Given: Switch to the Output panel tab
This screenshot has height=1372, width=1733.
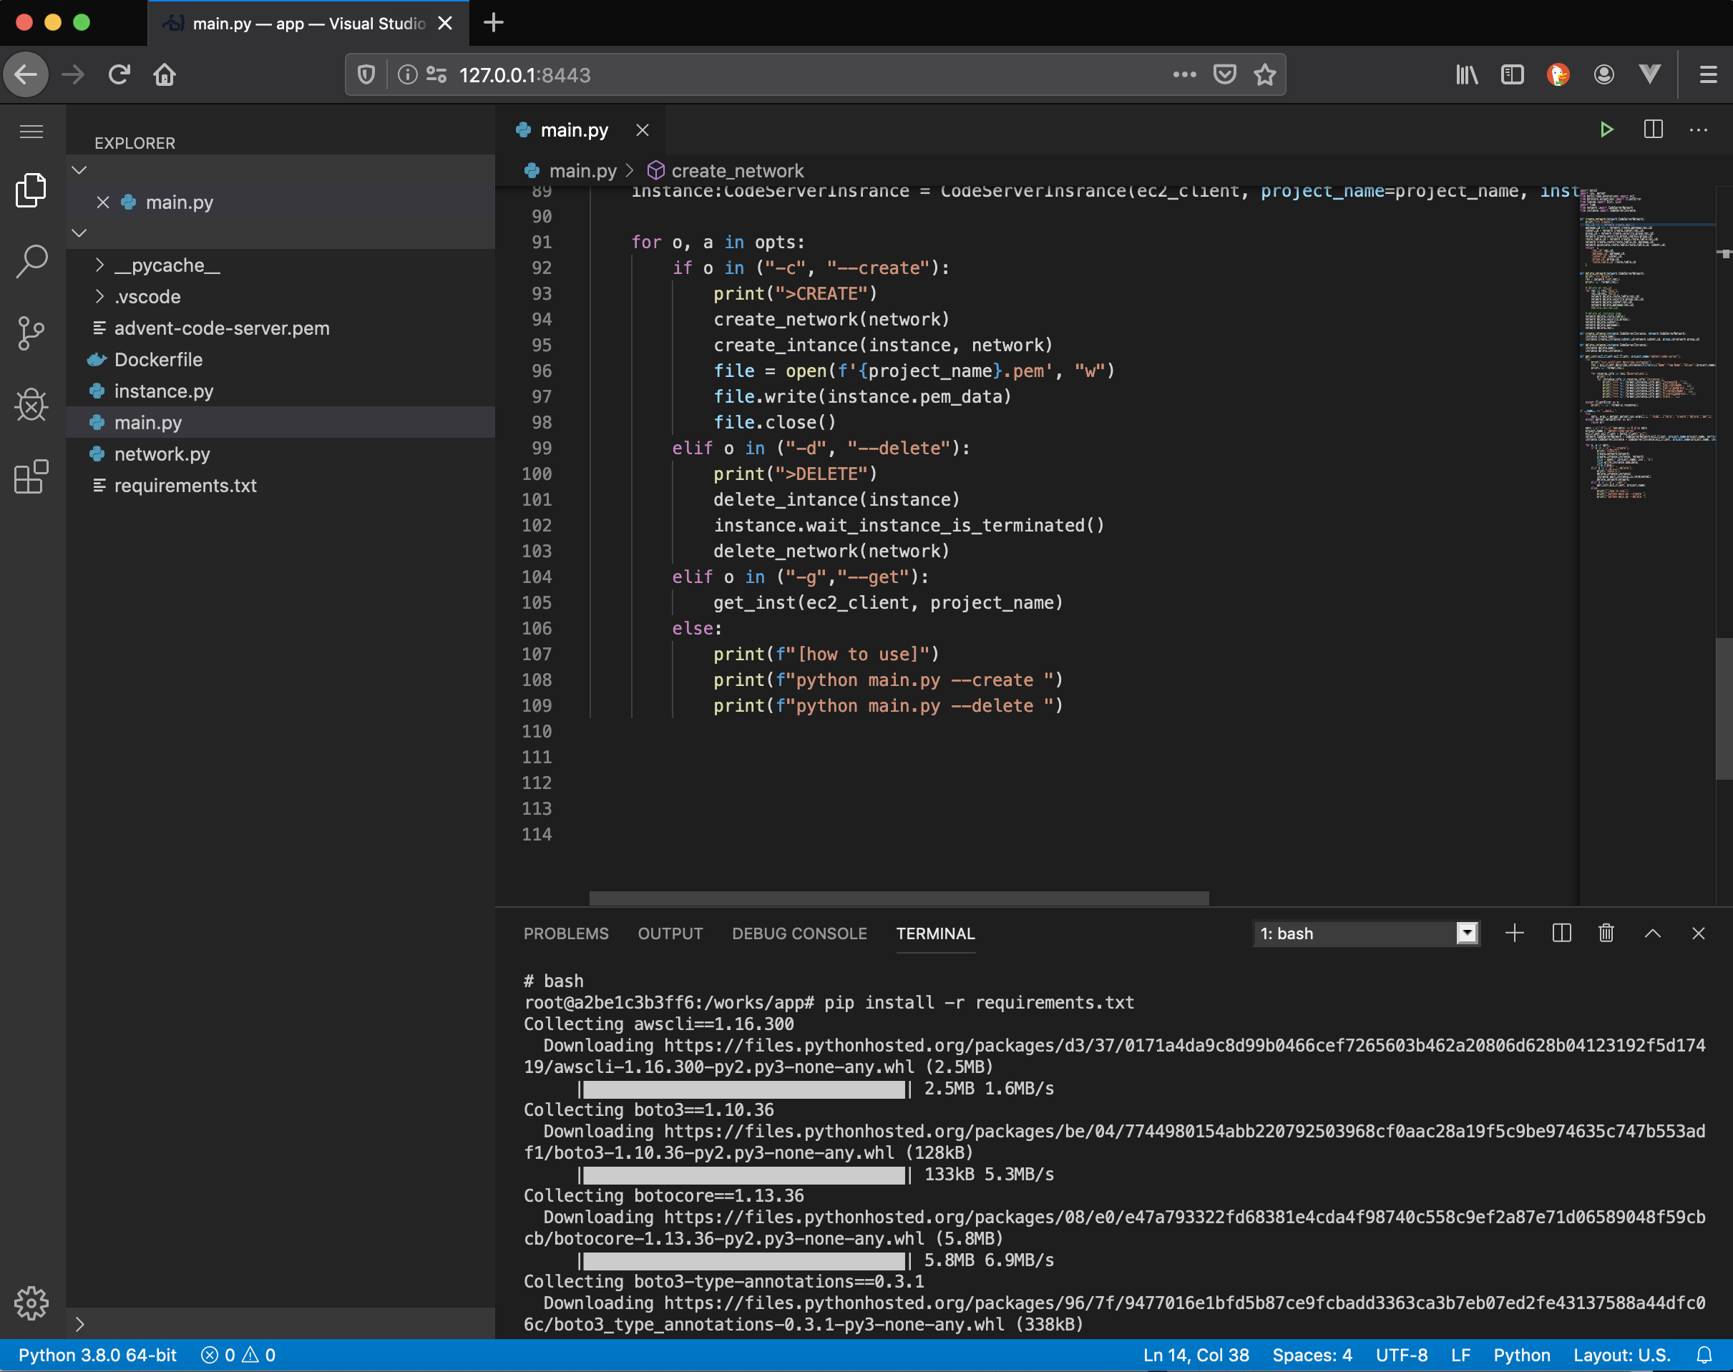Looking at the screenshot, I should pyautogui.click(x=670, y=934).
